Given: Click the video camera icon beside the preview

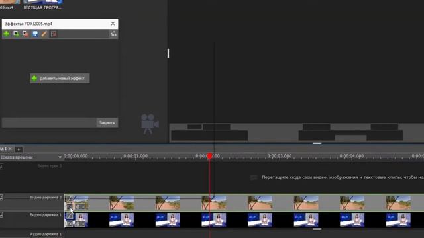Looking at the screenshot, I should click(149, 124).
